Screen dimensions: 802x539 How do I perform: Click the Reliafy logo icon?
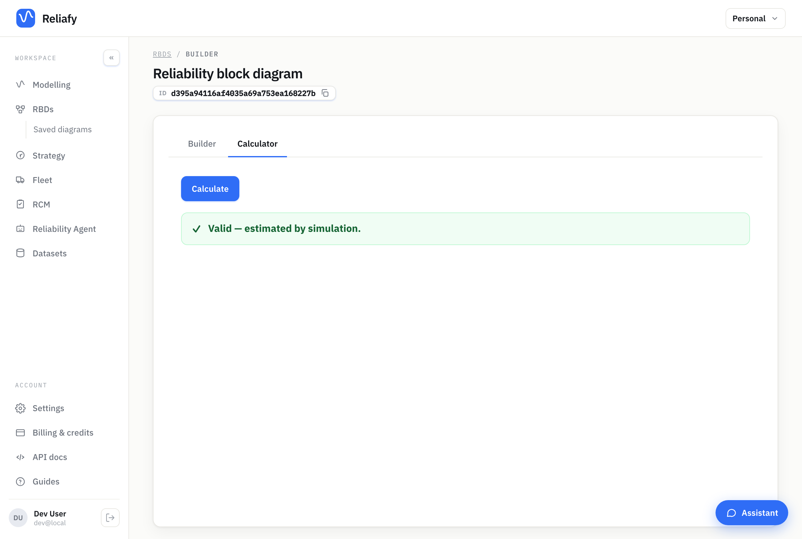click(x=25, y=18)
